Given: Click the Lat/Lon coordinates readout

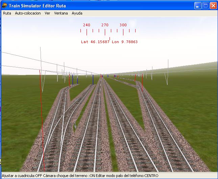Looking at the screenshot, I should [x=109, y=42].
